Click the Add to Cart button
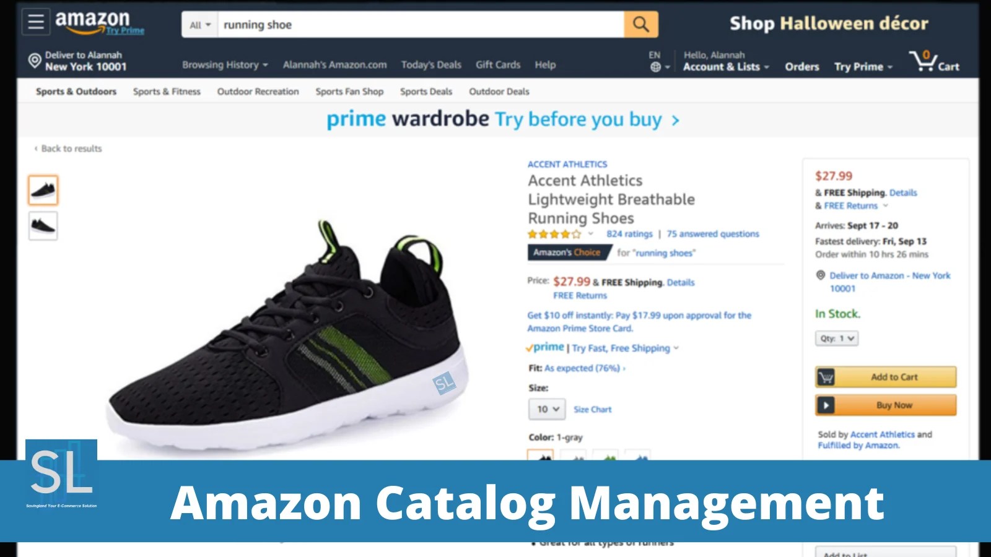This screenshot has height=557, width=991. click(886, 377)
